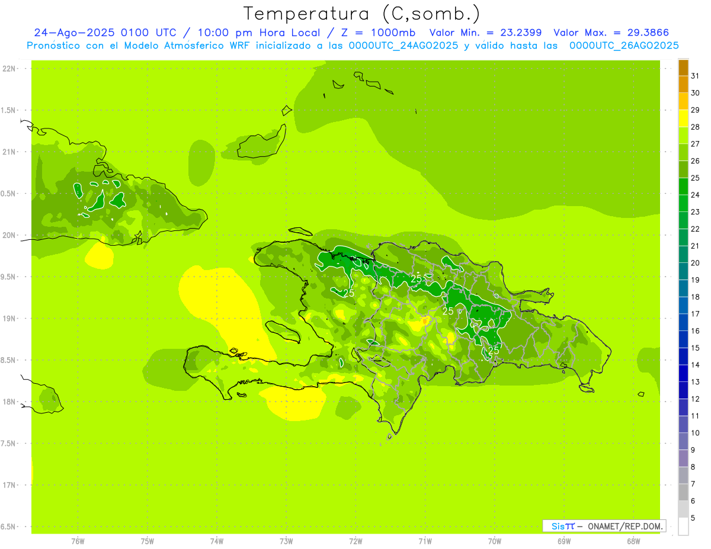The image size is (711, 549).
Task: Click the '18N' latitude label
Action: point(9,402)
